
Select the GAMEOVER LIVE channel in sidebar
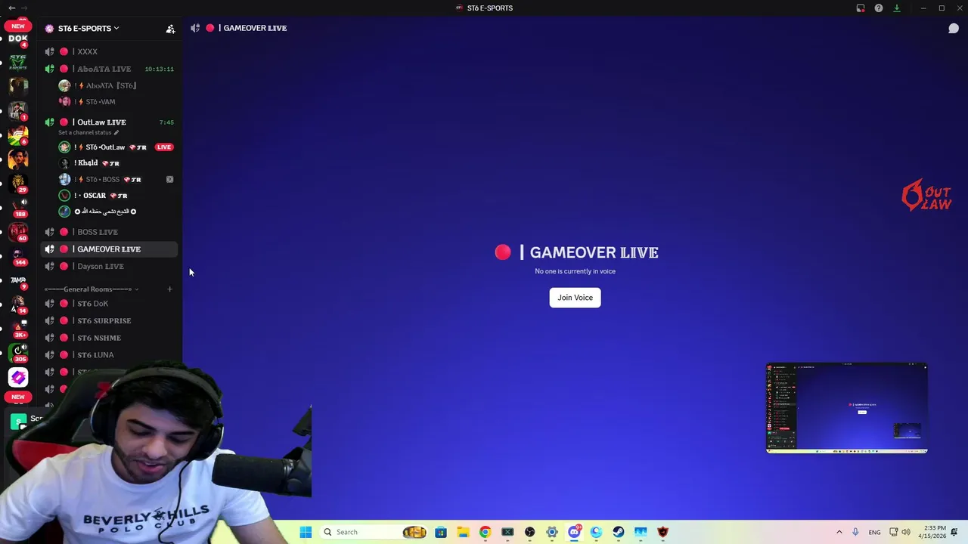tap(109, 249)
